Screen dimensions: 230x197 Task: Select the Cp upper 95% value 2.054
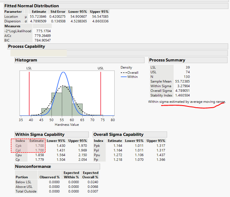(83, 159)
